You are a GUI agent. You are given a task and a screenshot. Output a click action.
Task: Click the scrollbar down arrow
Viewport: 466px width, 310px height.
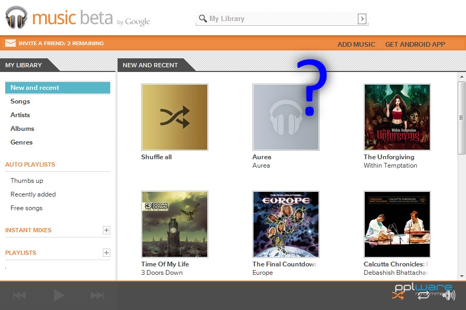pyautogui.click(x=462, y=276)
